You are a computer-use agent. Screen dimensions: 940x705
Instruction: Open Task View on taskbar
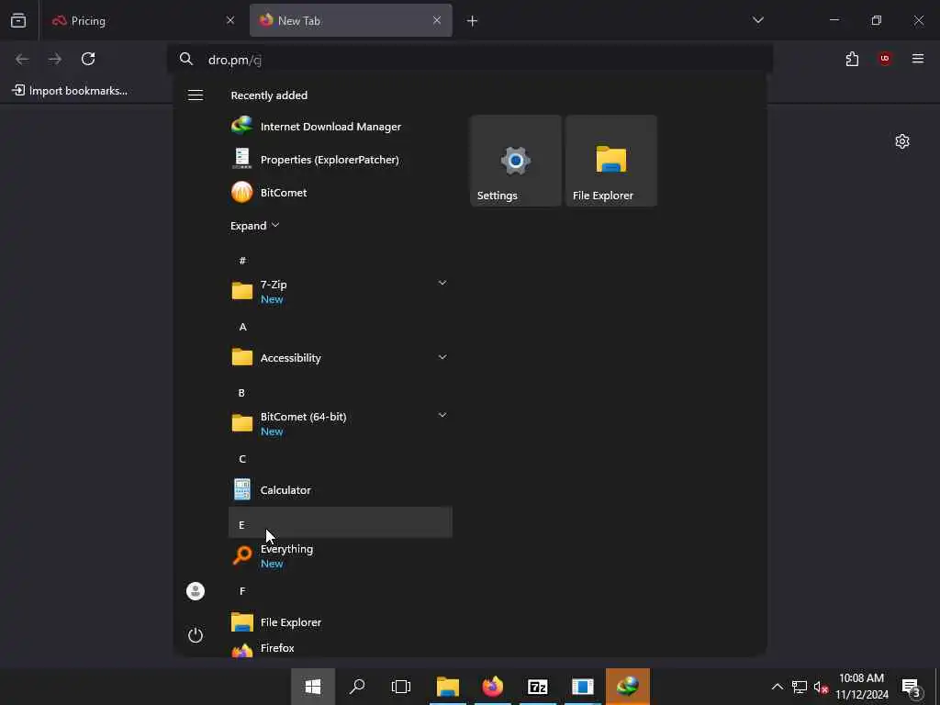tap(401, 687)
